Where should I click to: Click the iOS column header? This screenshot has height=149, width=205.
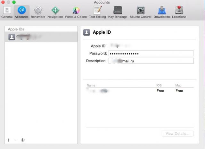point(159,86)
